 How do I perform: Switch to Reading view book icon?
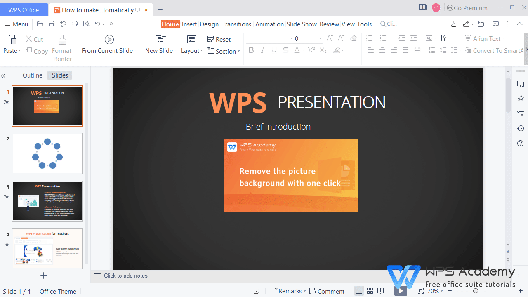(x=381, y=291)
